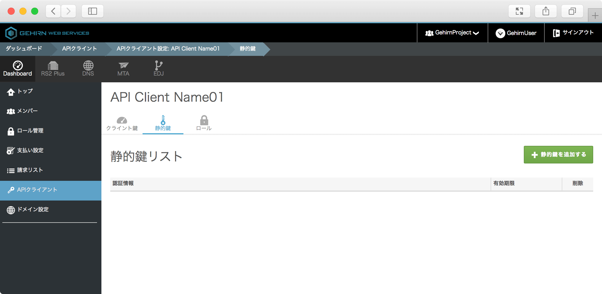This screenshot has height=294, width=602.
Task: Open ドメイン設定 in the sidebar
Action: tap(33, 210)
